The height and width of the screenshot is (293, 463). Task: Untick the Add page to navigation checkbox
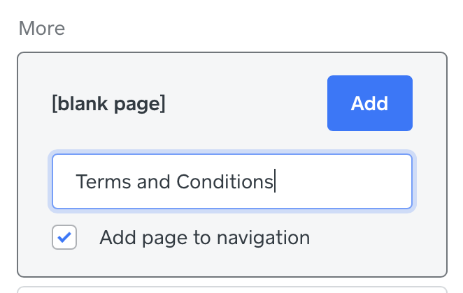click(64, 238)
